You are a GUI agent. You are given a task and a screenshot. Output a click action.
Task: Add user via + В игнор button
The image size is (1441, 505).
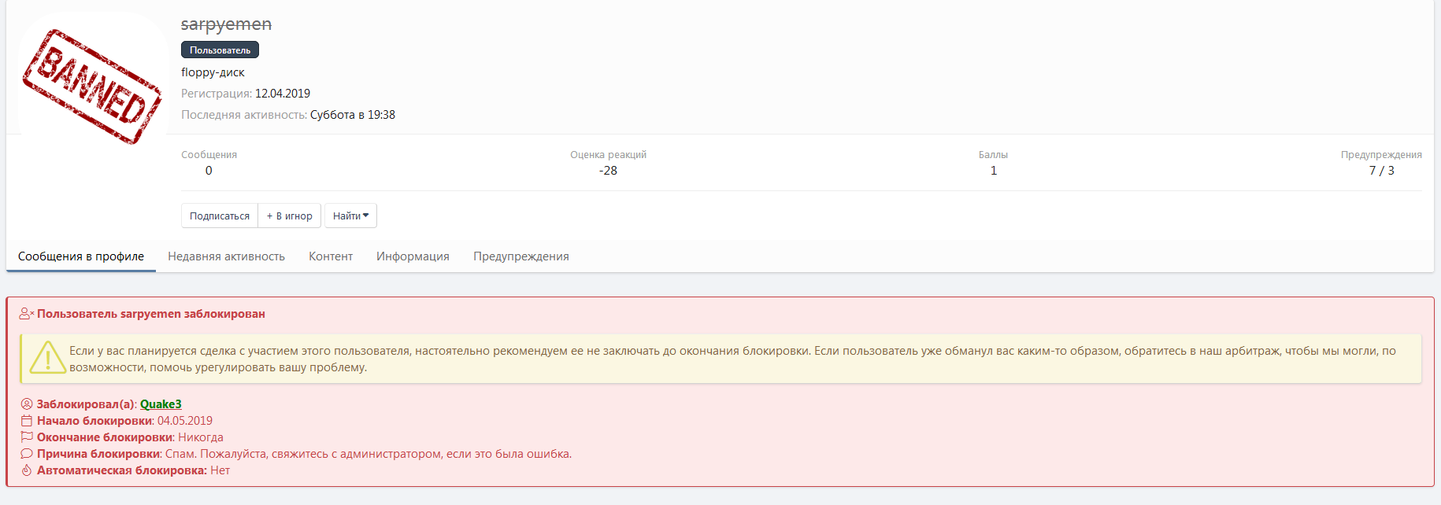click(290, 216)
